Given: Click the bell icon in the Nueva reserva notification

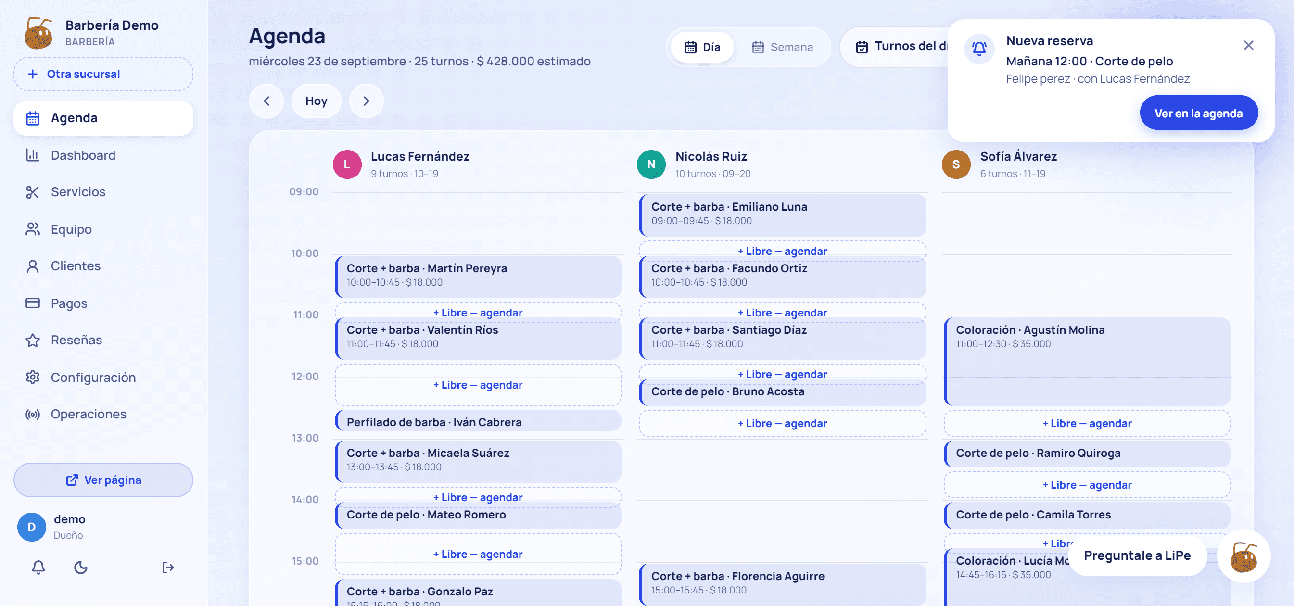Looking at the screenshot, I should tap(979, 49).
